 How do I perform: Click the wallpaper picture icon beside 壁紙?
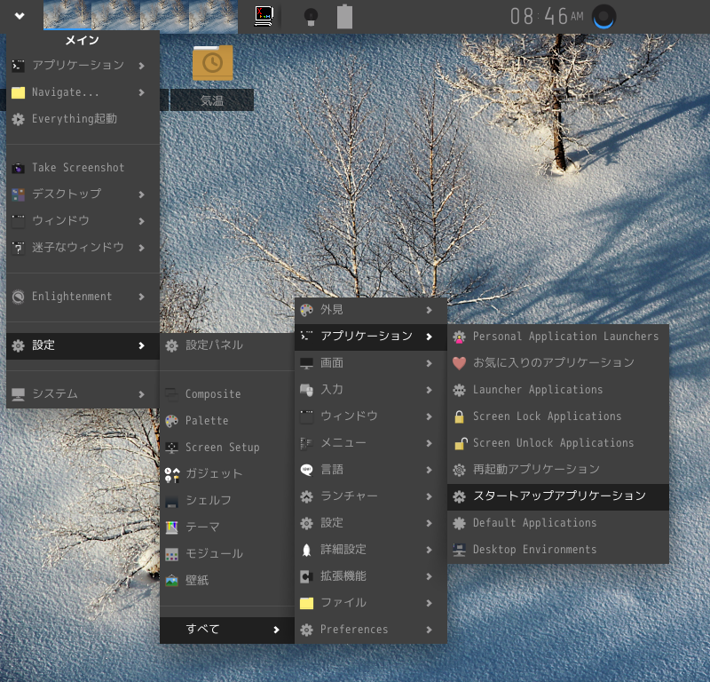click(171, 581)
